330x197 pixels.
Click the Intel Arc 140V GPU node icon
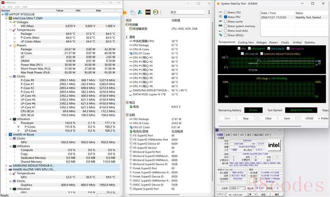click(x=10, y=169)
